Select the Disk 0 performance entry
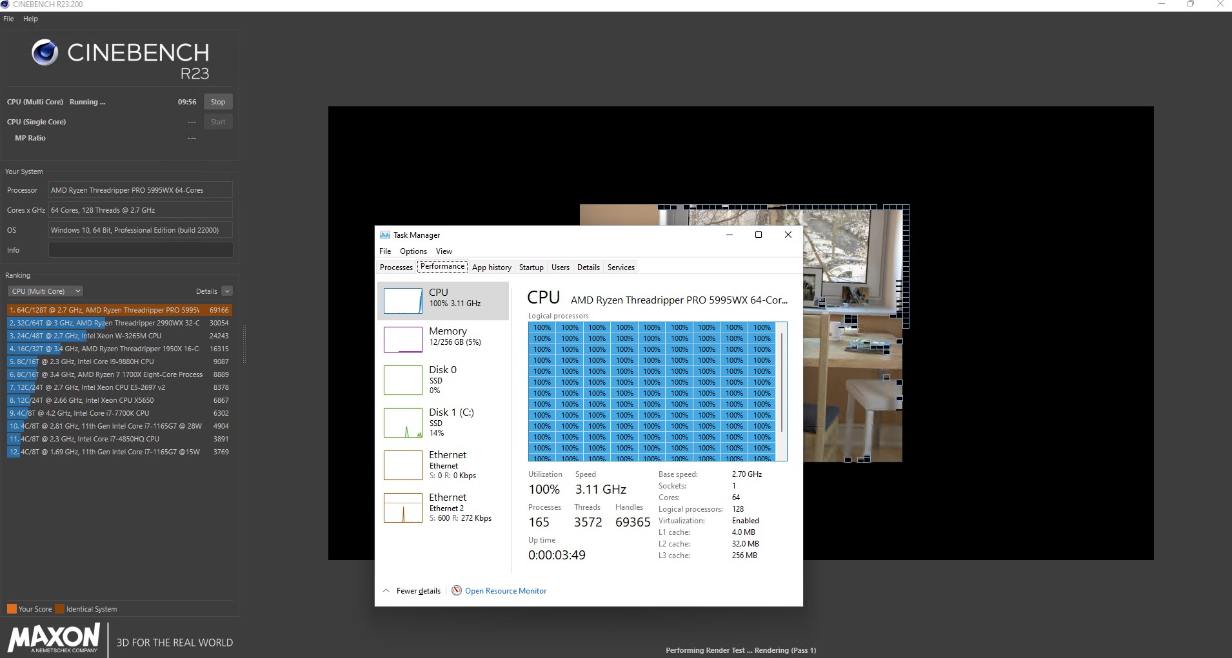This screenshot has height=658, width=1232. coord(442,380)
